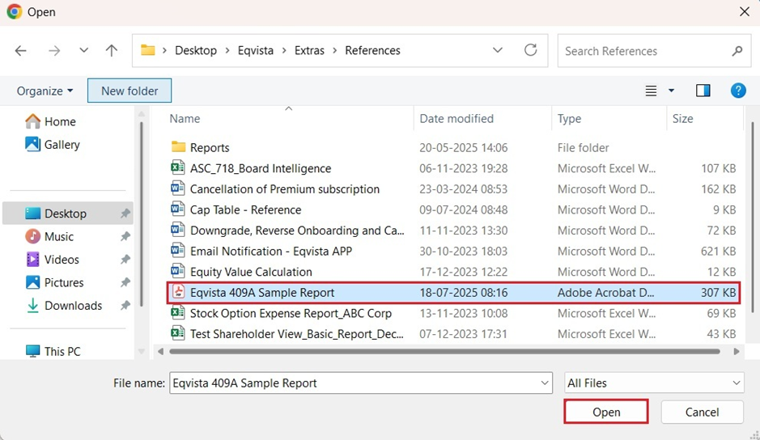The width and height of the screenshot is (760, 440).
Task: Unpin Pictures using its pin icon
Action: [x=125, y=282]
